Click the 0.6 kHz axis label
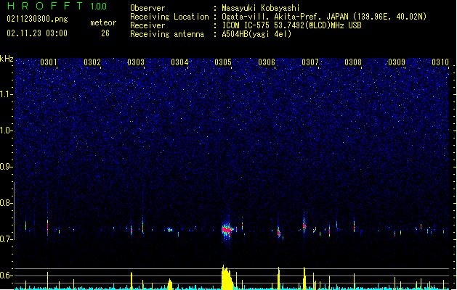457x290 pixels. tap(7, 275)
